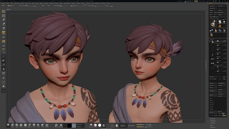229x129 pixels.
Task: Click the Del Other button
Action: 222,94
